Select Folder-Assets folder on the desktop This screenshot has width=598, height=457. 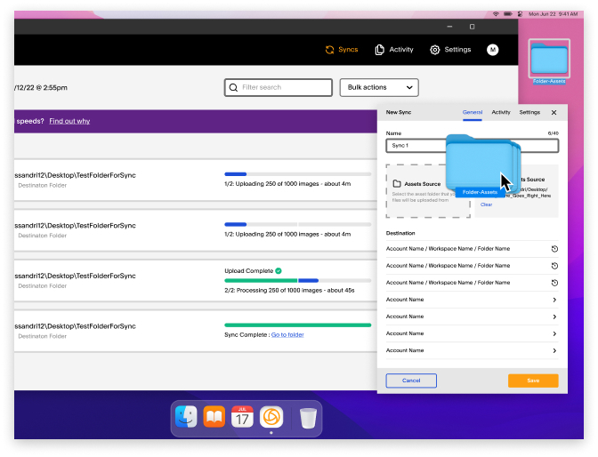pyautogui.click(x=549, y=61)
